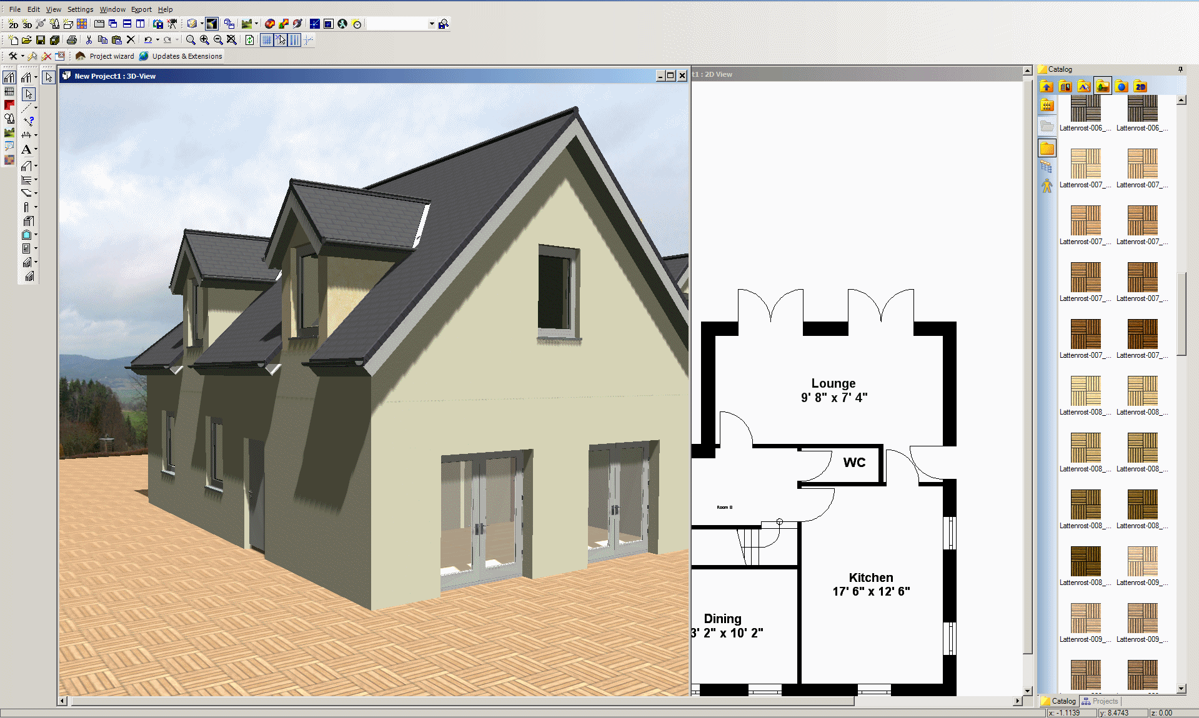
Task: Switch to landscape/terrain mode icon
Action: tap(9, 132)
